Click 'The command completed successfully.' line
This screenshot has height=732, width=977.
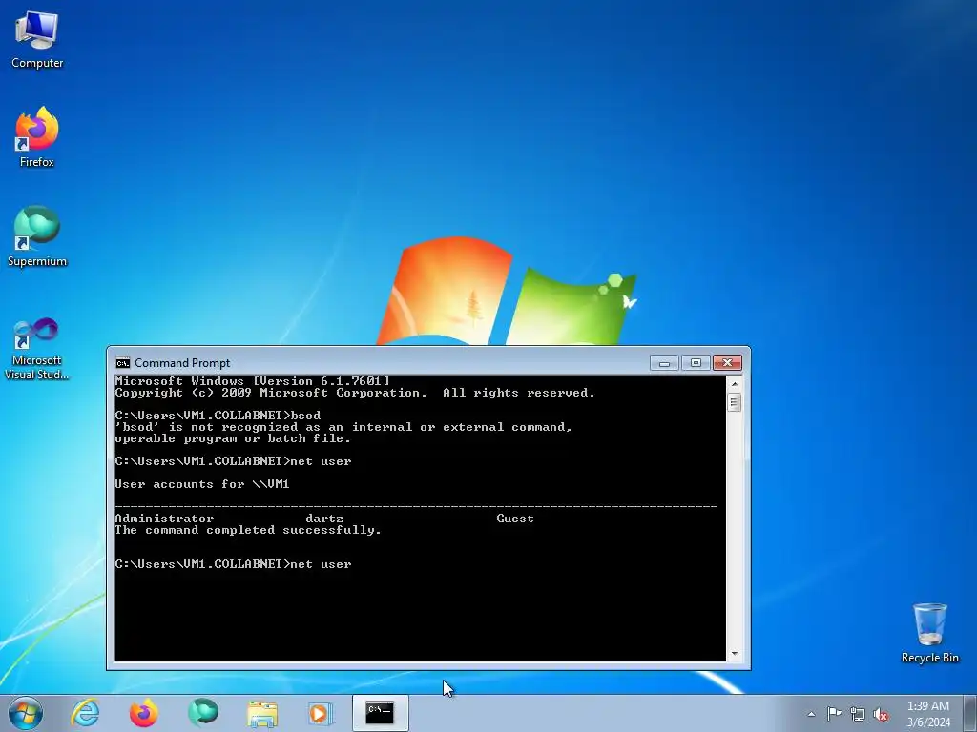[248, 530]
